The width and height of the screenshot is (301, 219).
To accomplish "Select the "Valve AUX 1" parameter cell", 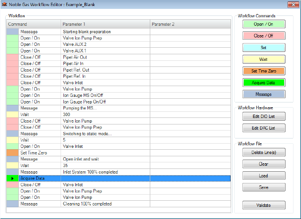I will [105, 51].
